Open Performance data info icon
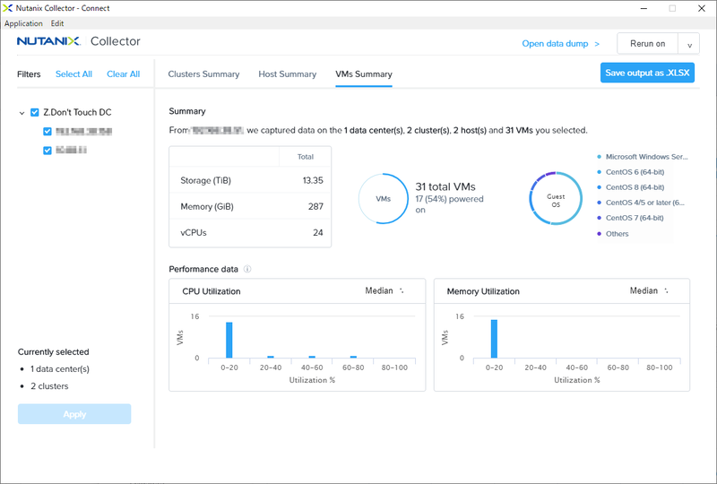The height and width of the screenshot is (484, 717). [247, 269]
